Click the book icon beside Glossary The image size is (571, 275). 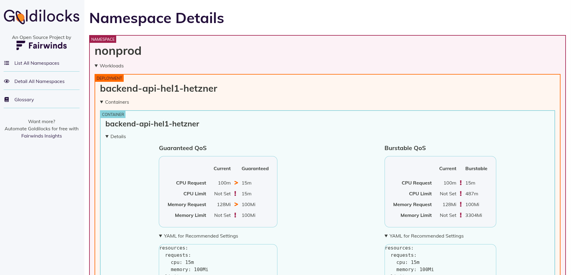coord(7,99)
